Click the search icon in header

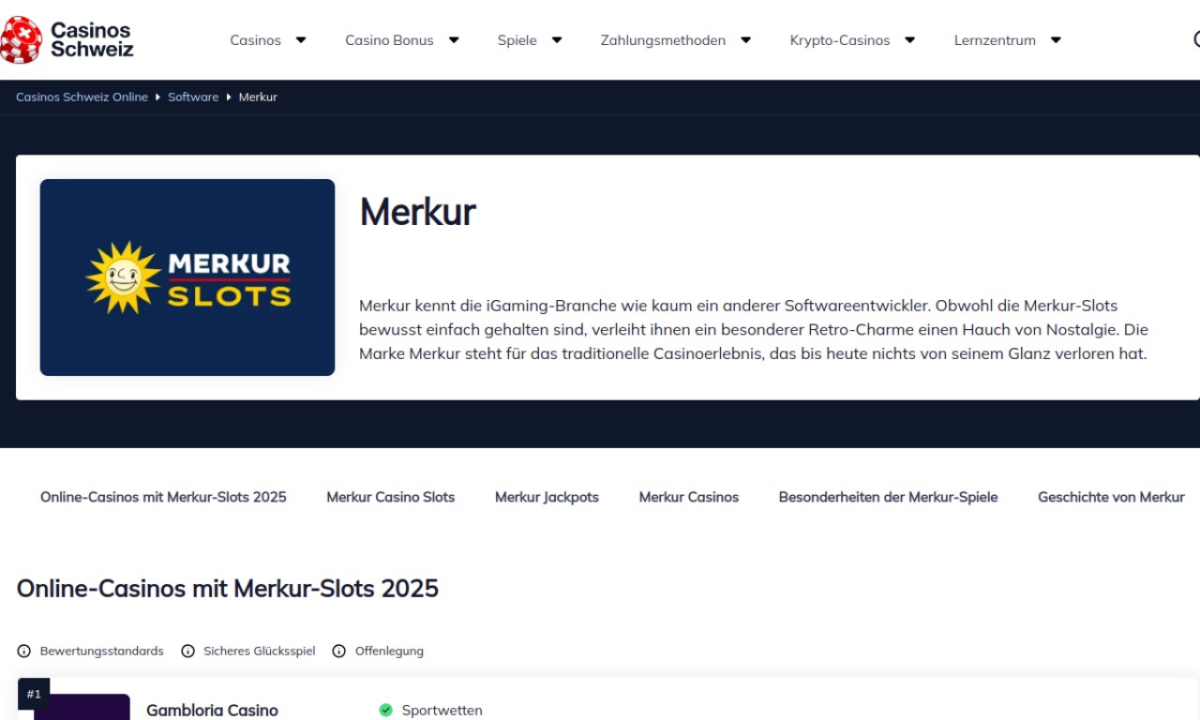coord(1195,39)
